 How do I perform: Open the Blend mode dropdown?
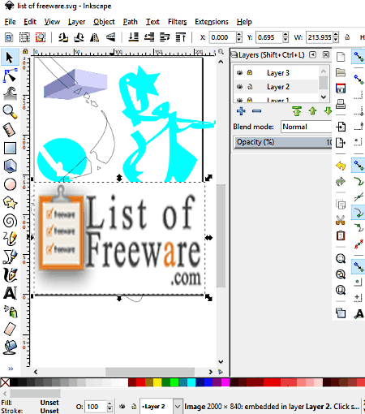pos(306,127)
